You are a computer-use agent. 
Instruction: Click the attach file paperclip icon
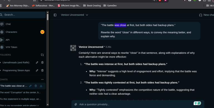[x=76, y=104]
